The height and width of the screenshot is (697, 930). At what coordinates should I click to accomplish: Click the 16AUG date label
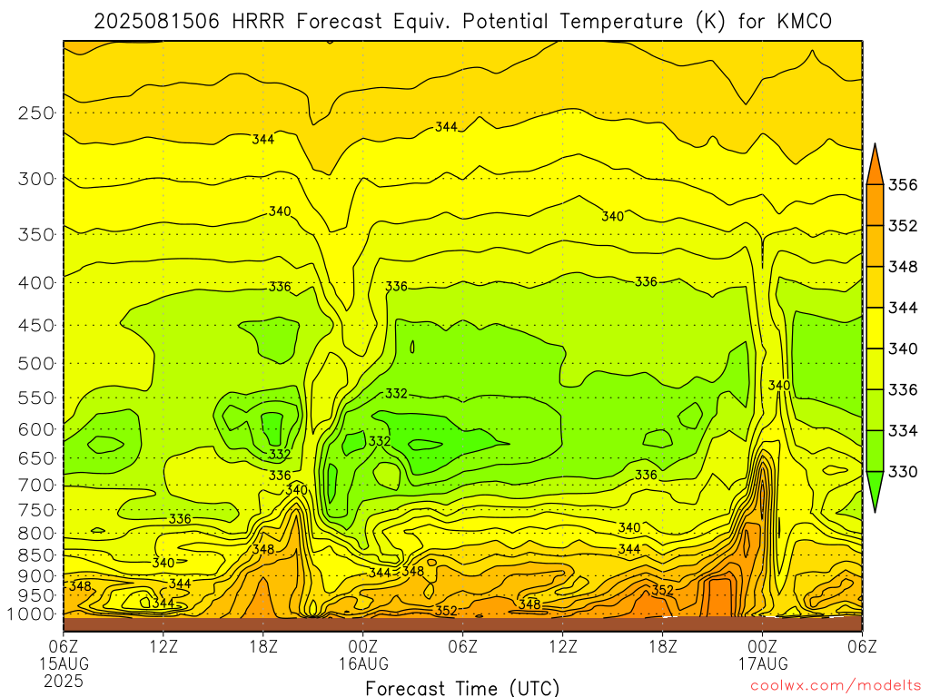pos(363,663)
